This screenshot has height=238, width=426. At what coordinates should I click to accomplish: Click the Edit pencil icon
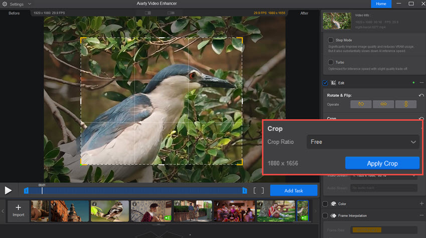[x=333, y=83]
